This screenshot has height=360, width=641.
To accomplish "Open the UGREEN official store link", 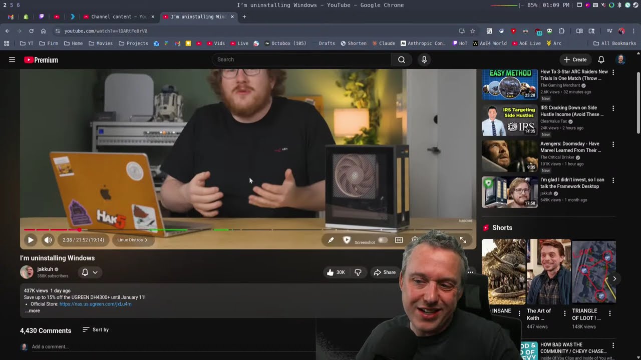I will 95,304.
